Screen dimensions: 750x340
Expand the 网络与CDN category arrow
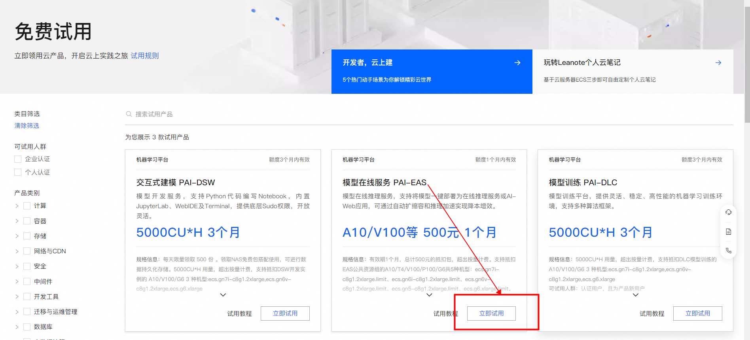tap(17, 251)
